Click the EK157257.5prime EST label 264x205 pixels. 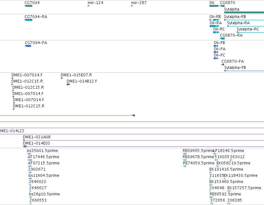point(244,188)
